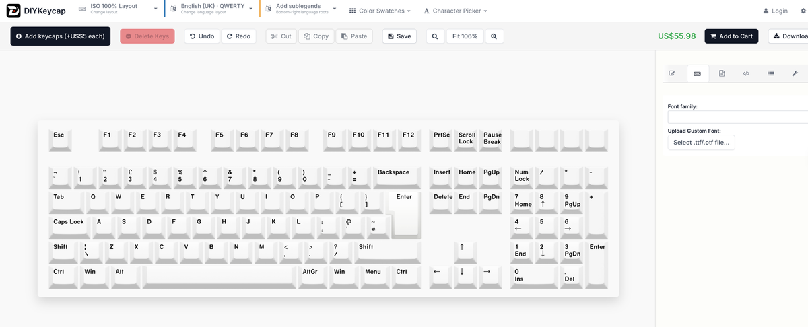Click the Fit 106% zoom button
Image resolution: width=808 pixels, height=327 pixels.
click(465, 36)
